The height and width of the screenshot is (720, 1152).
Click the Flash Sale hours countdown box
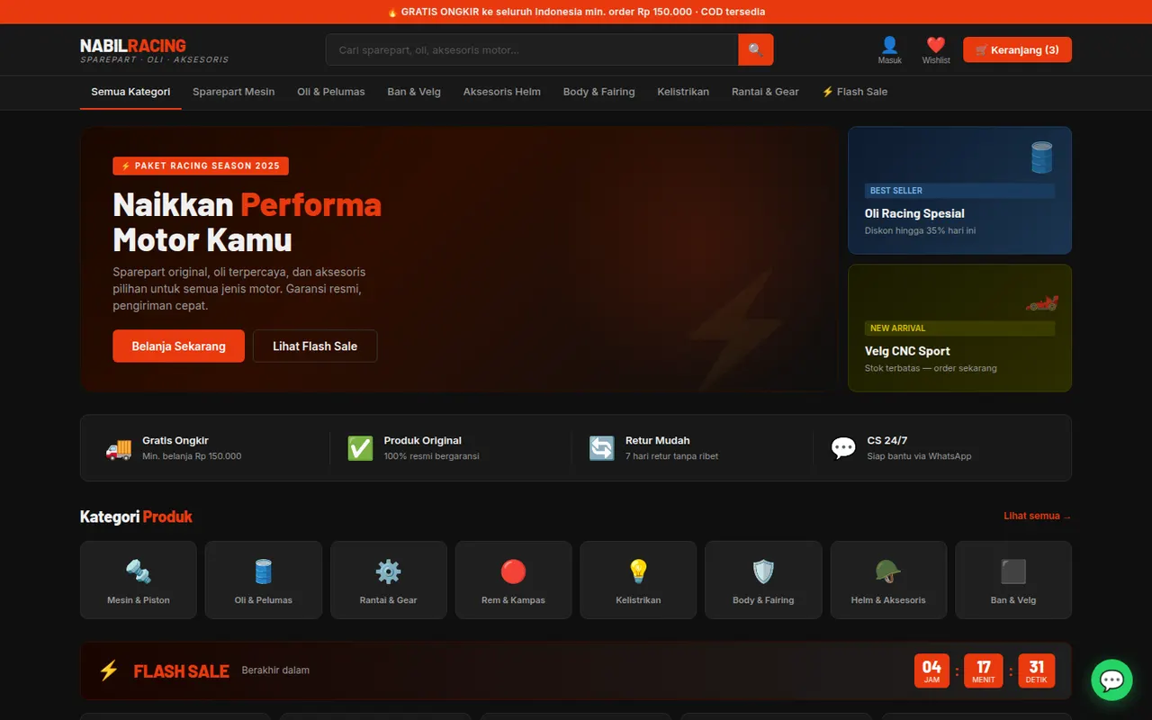point(931,670)
